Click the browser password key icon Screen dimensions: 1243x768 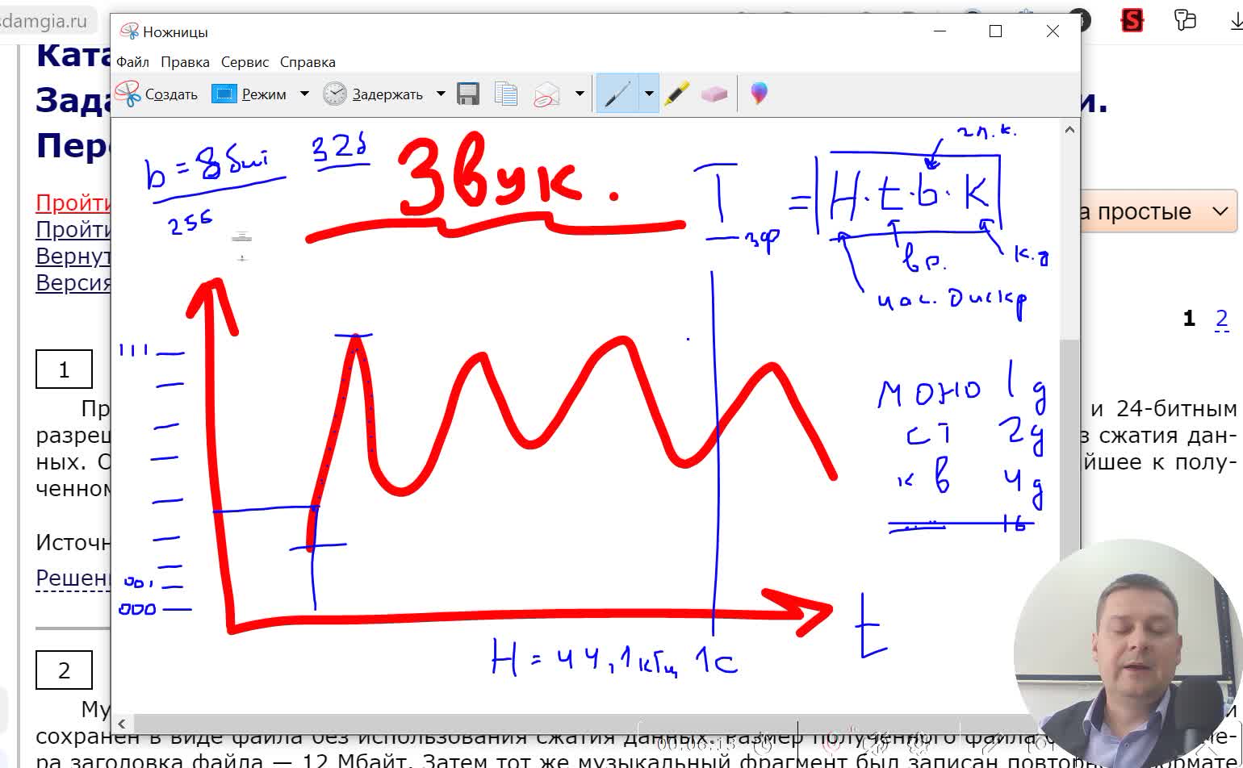[1185, 19]
